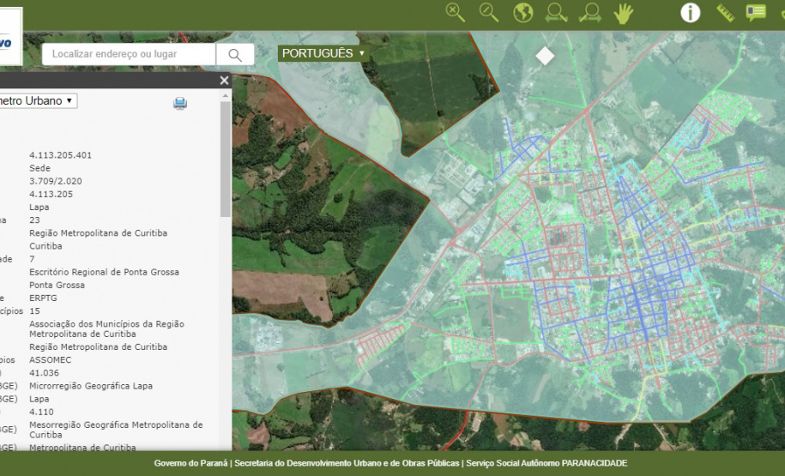Select the zoom-out magnifier tool

(489, 12)
